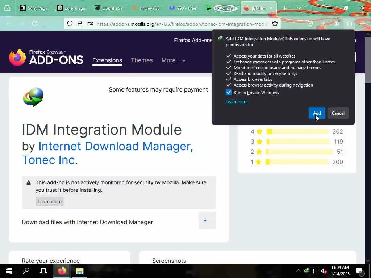Screen dimensions: 371x278
Task: Open the 51 two-star review count
Action: pyautogui.click(x=340, y=152)
